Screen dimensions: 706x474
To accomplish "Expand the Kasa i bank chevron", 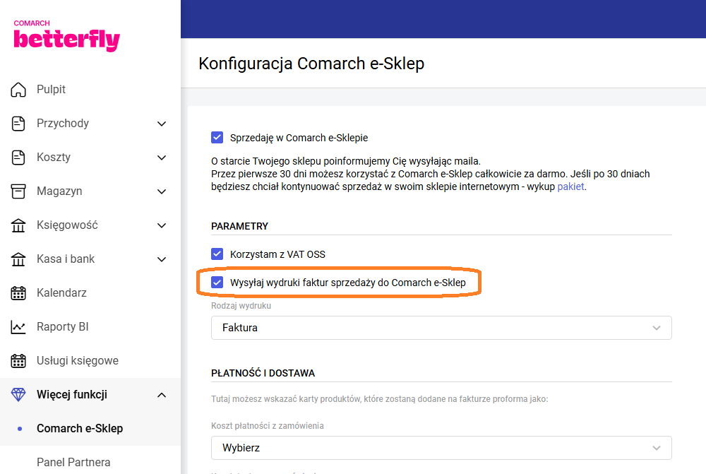I will pyautogui.click(x=162, y=259).
